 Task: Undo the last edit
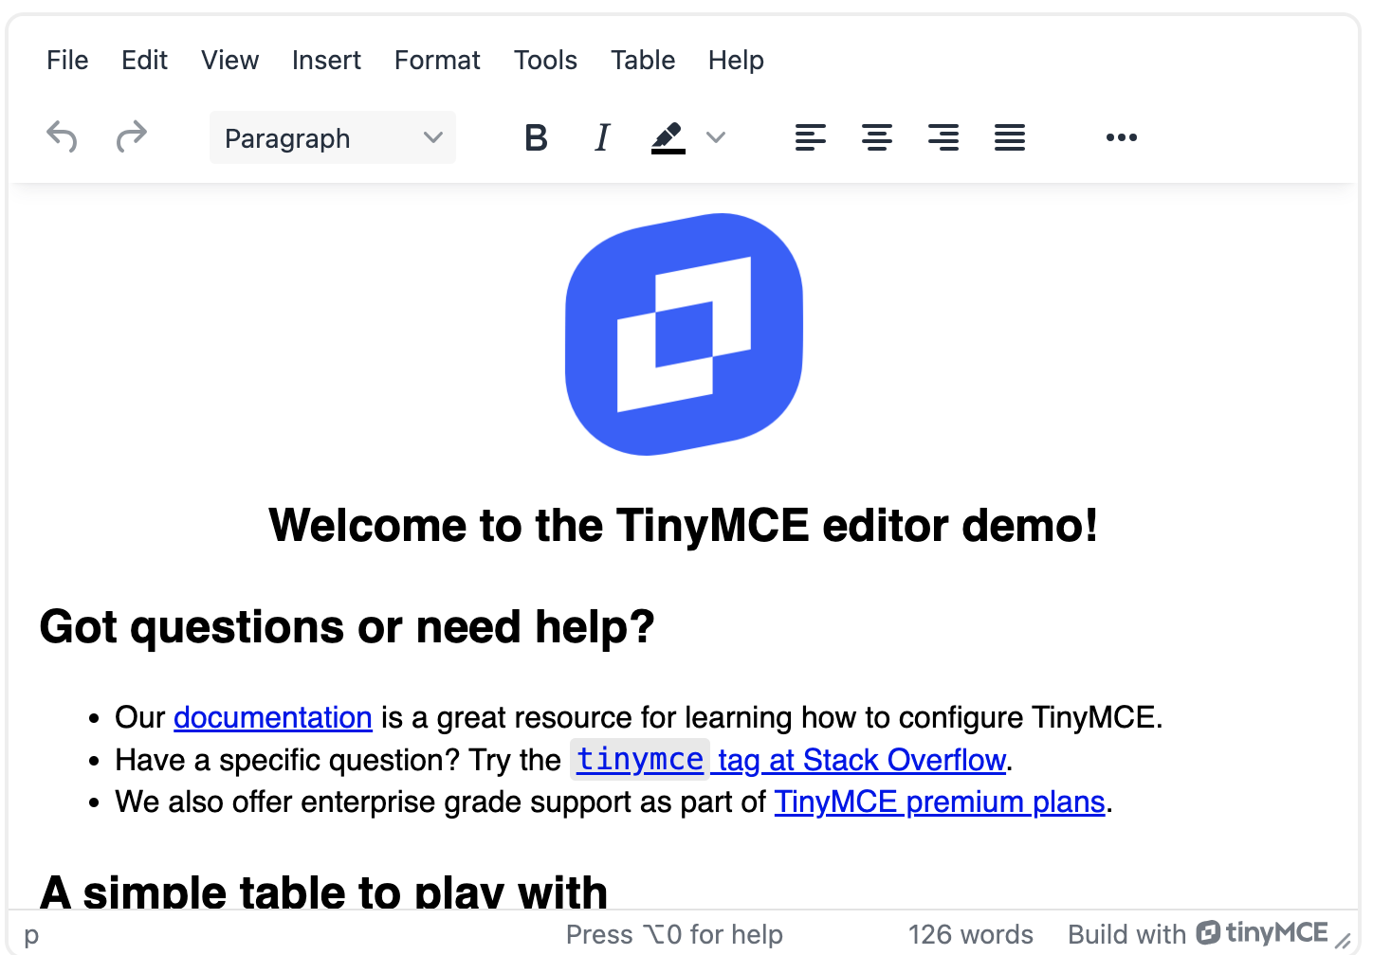(x=63, y=137)
